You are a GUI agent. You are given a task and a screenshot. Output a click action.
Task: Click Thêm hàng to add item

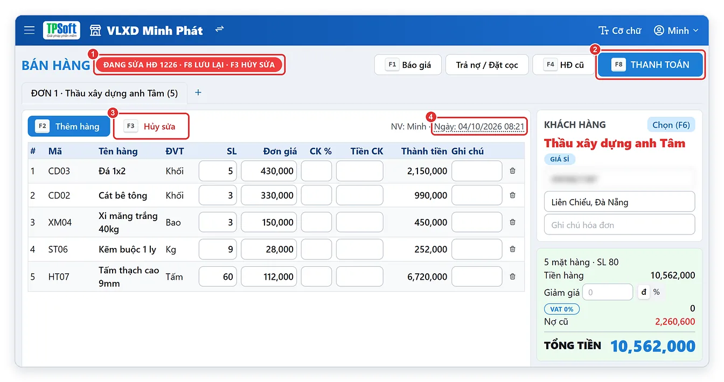tap(69, 126)
